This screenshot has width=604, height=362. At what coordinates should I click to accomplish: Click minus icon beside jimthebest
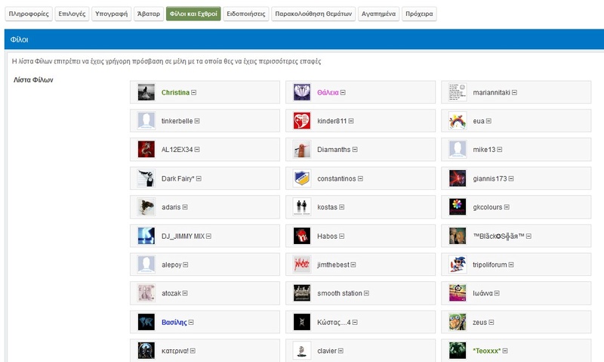tap(353, 265)
